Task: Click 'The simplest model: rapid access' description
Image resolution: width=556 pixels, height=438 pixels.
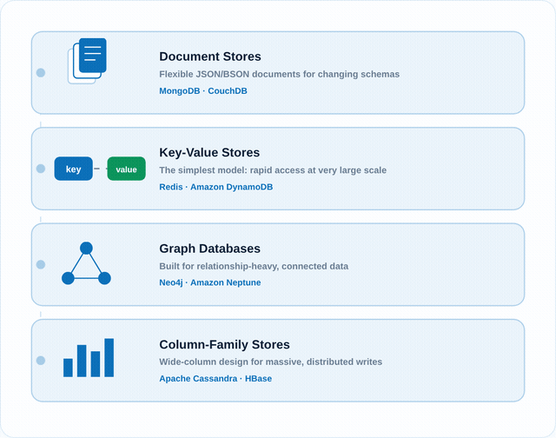Action: click(x=273, y=170)
